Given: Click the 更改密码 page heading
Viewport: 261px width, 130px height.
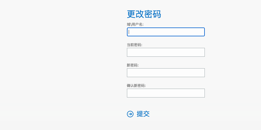Looking at the screenshot, I should pos(144,14).
